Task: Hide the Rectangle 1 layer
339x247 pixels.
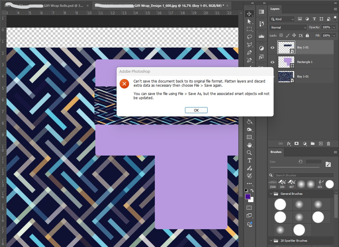Action: point(272,62)
